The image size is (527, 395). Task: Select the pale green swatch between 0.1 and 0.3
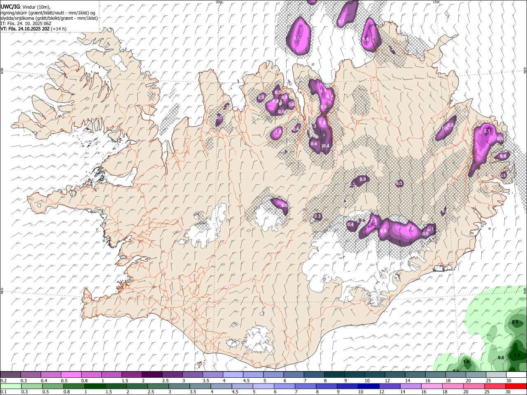[x=10, y=386]
